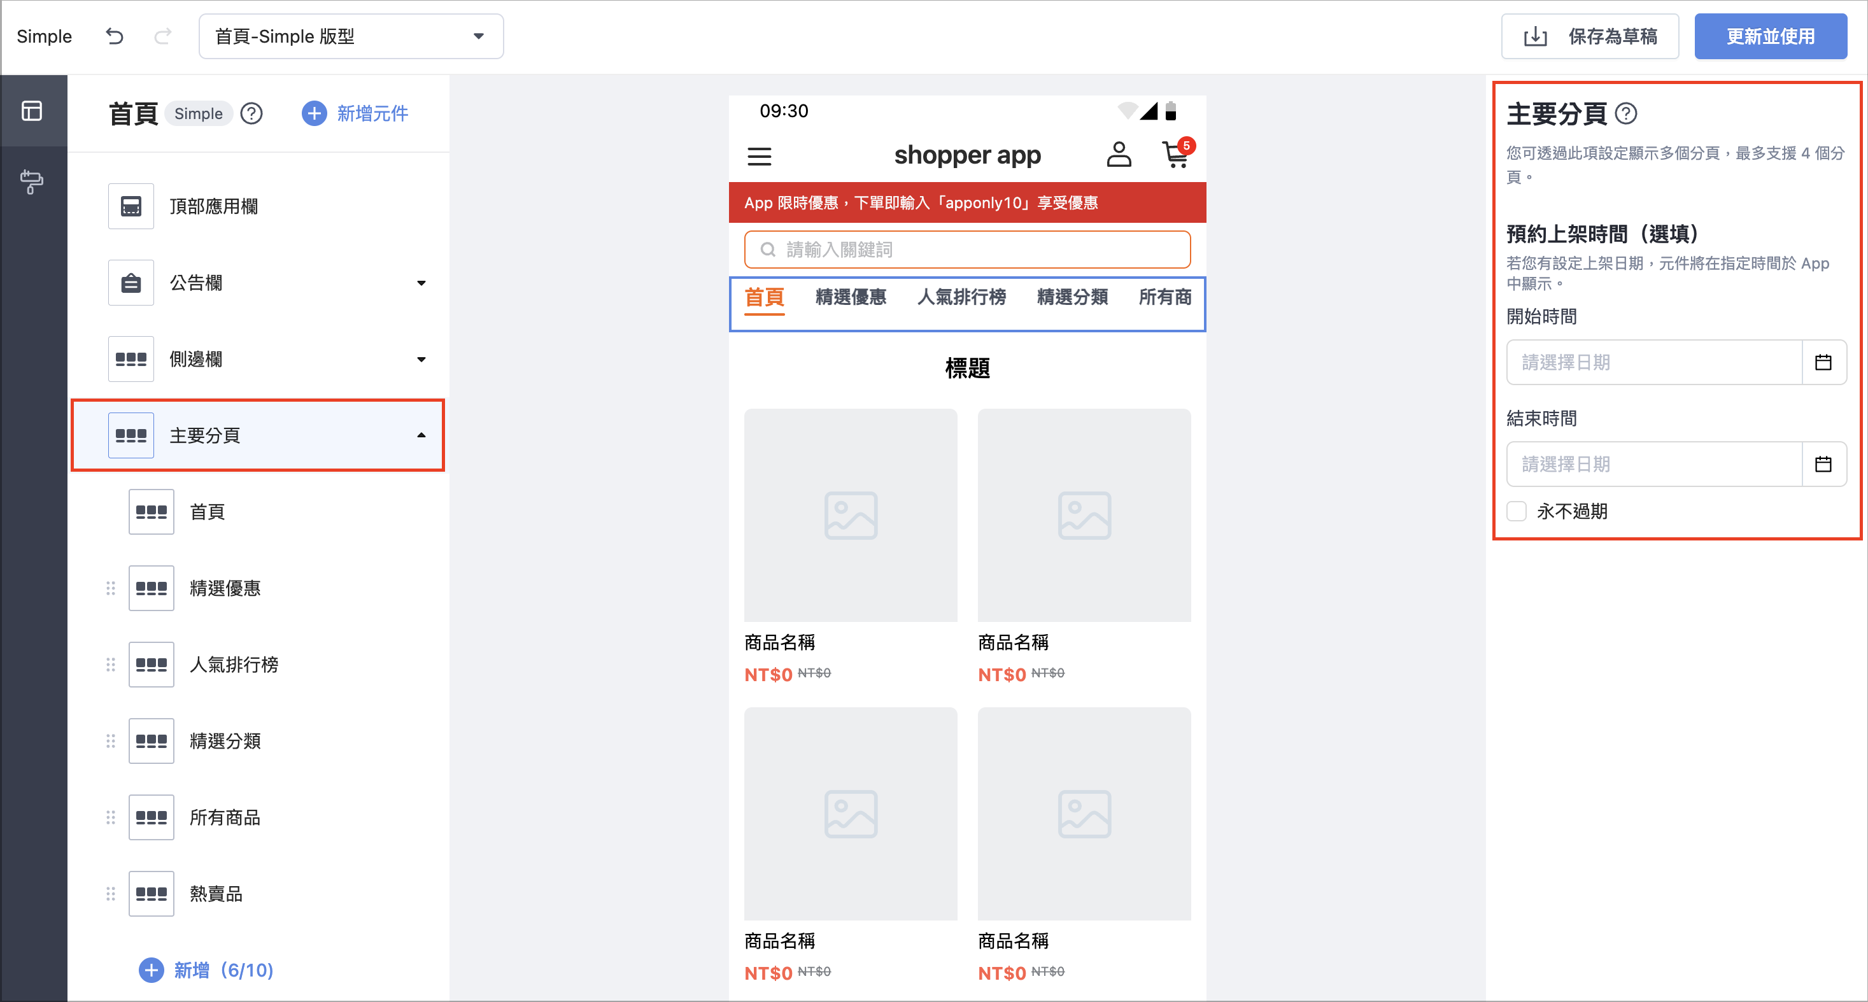This screenshot has width=1868, height=1002.
Task: Click help icon next to Simple badge
Action: tap(251, 114)
